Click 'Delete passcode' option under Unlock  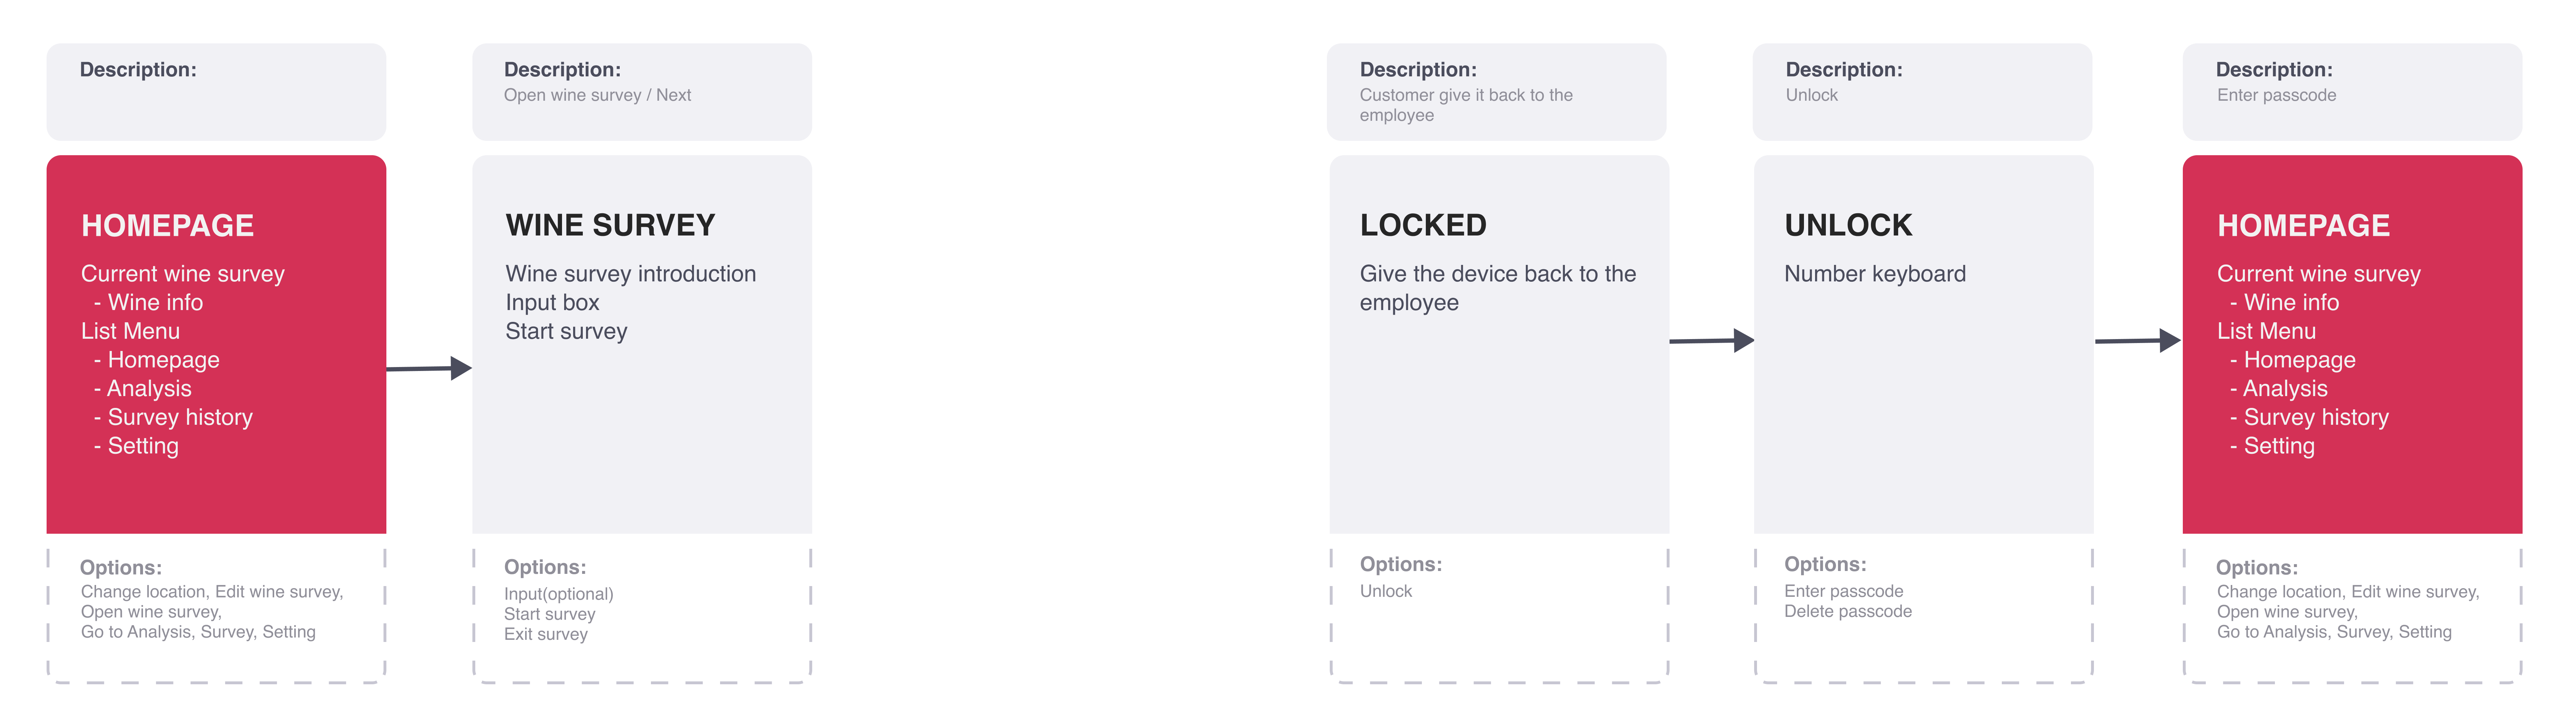click(1848, 611)
